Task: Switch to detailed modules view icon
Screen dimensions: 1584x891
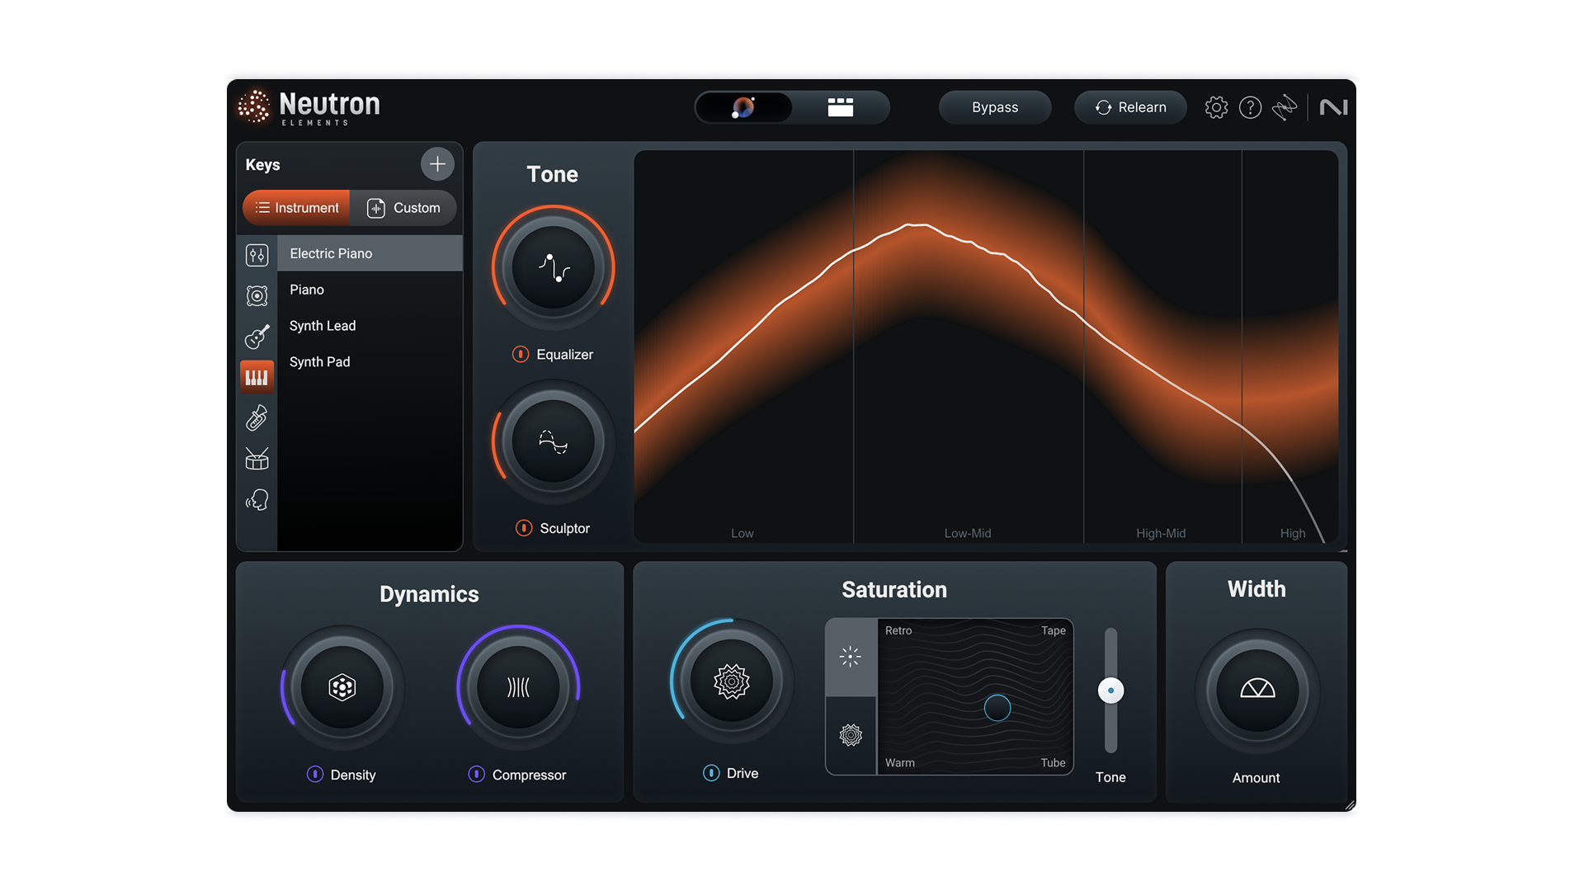Action: click(840, 107)
